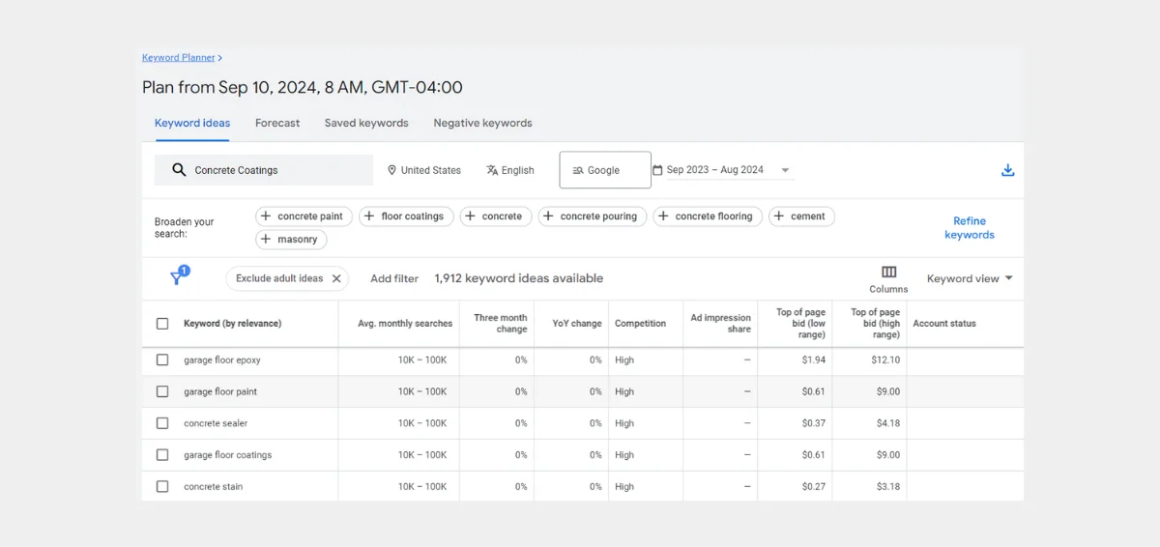Viewport: 1160px width, 547px height.
Task: Sort by Top of page bid (low range)
Action: 801,324
